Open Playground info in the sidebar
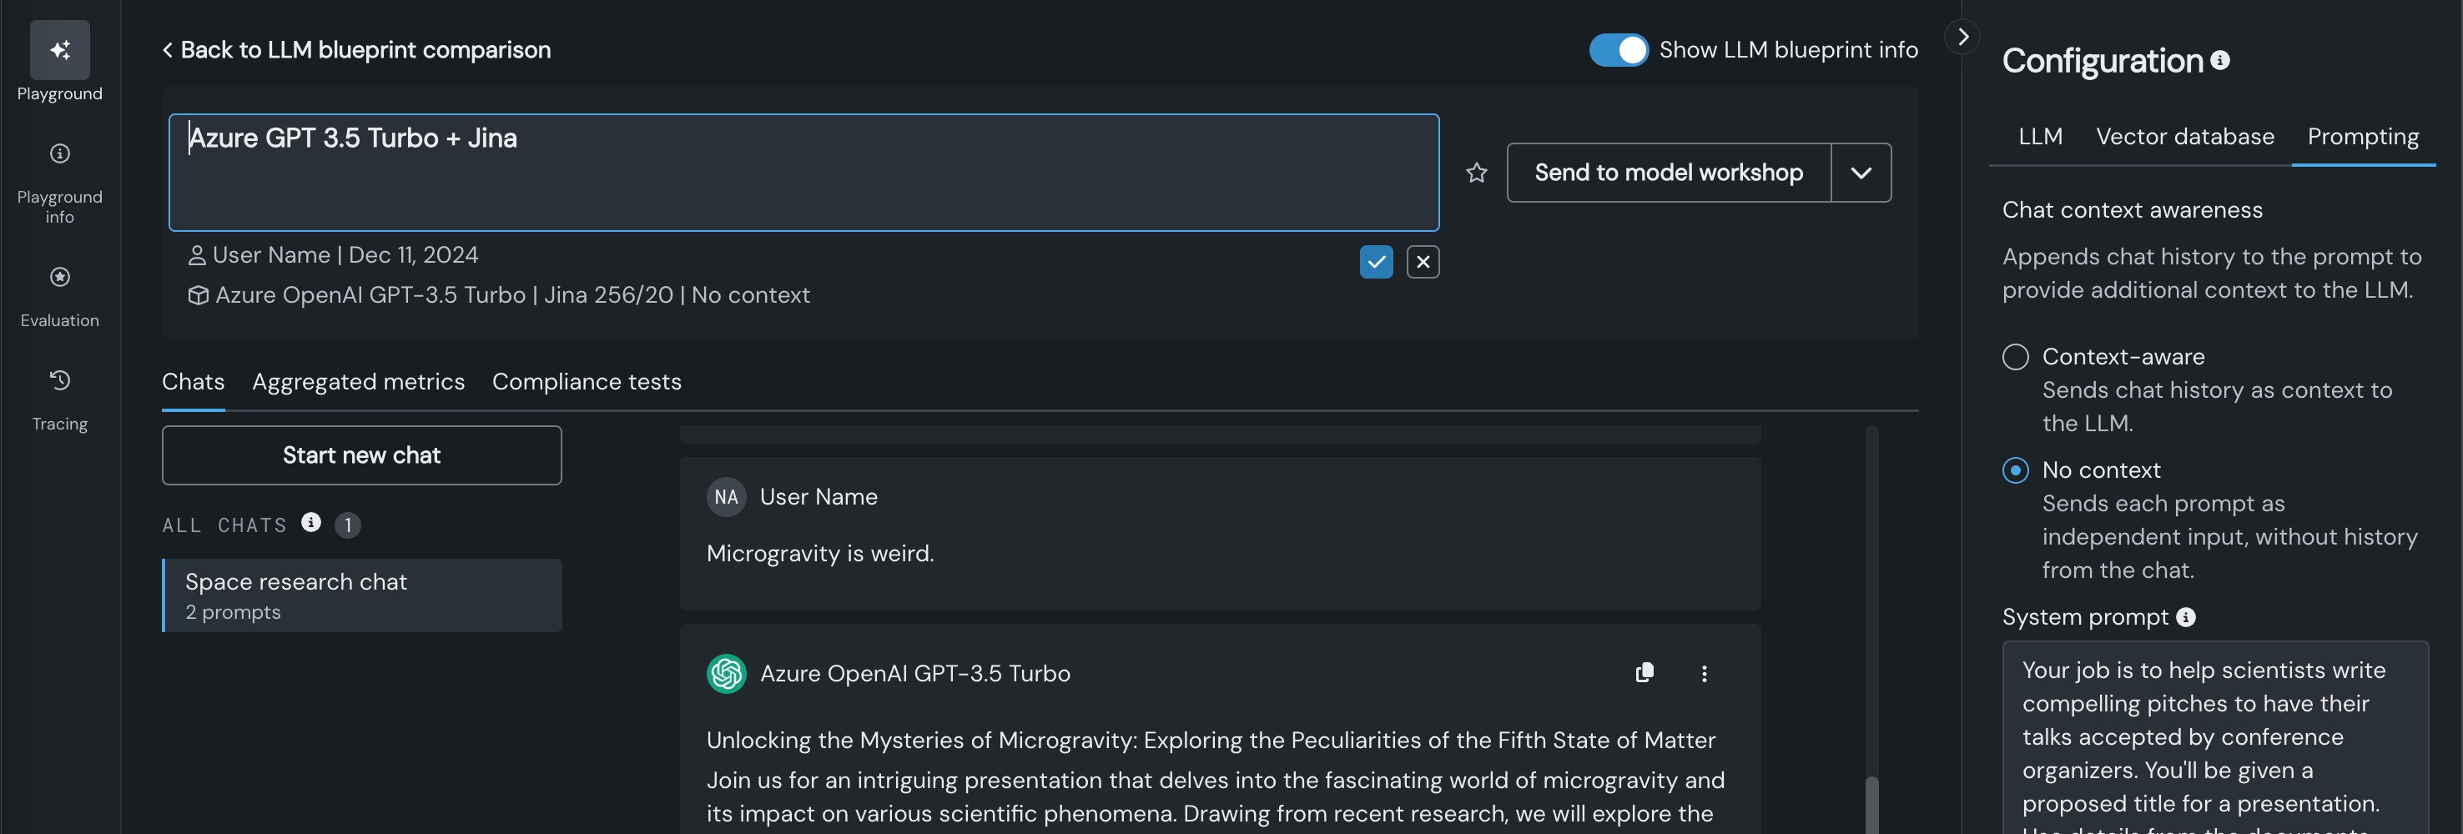This screenshot has width=2463, height=834. point(59,153)
